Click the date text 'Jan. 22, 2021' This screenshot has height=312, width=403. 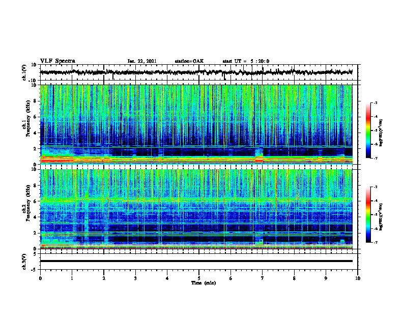(x=142, y=61)
